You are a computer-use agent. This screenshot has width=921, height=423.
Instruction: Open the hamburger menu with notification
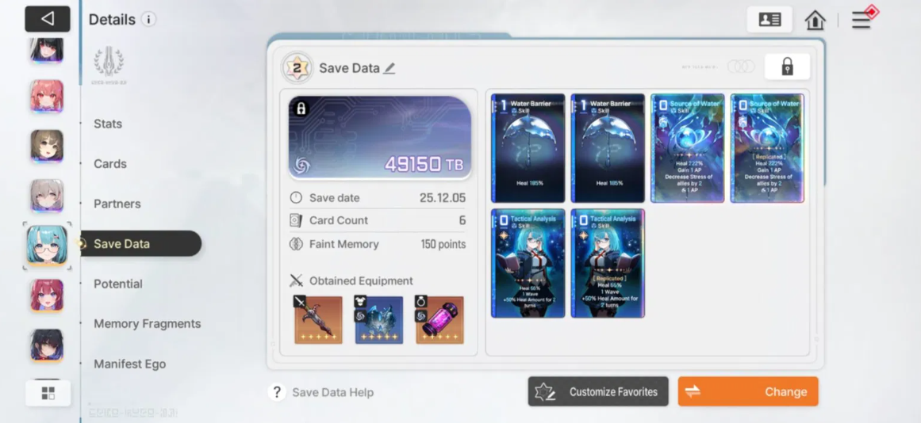863,19
